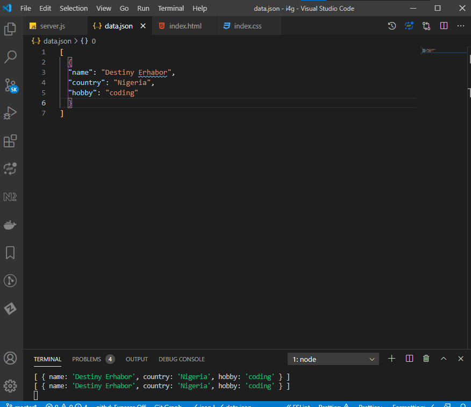The width and height of the screenshot is (471, 407).
Task: Open the diff extension icon in activity bar
Action: coord(10,168)
